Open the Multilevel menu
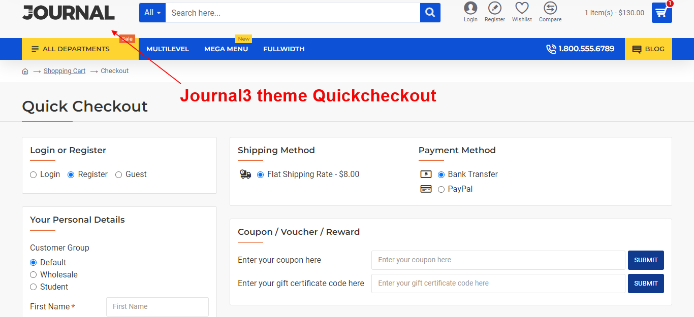The height and width of the screenshot is (317, 694). (x=168, y=49)
